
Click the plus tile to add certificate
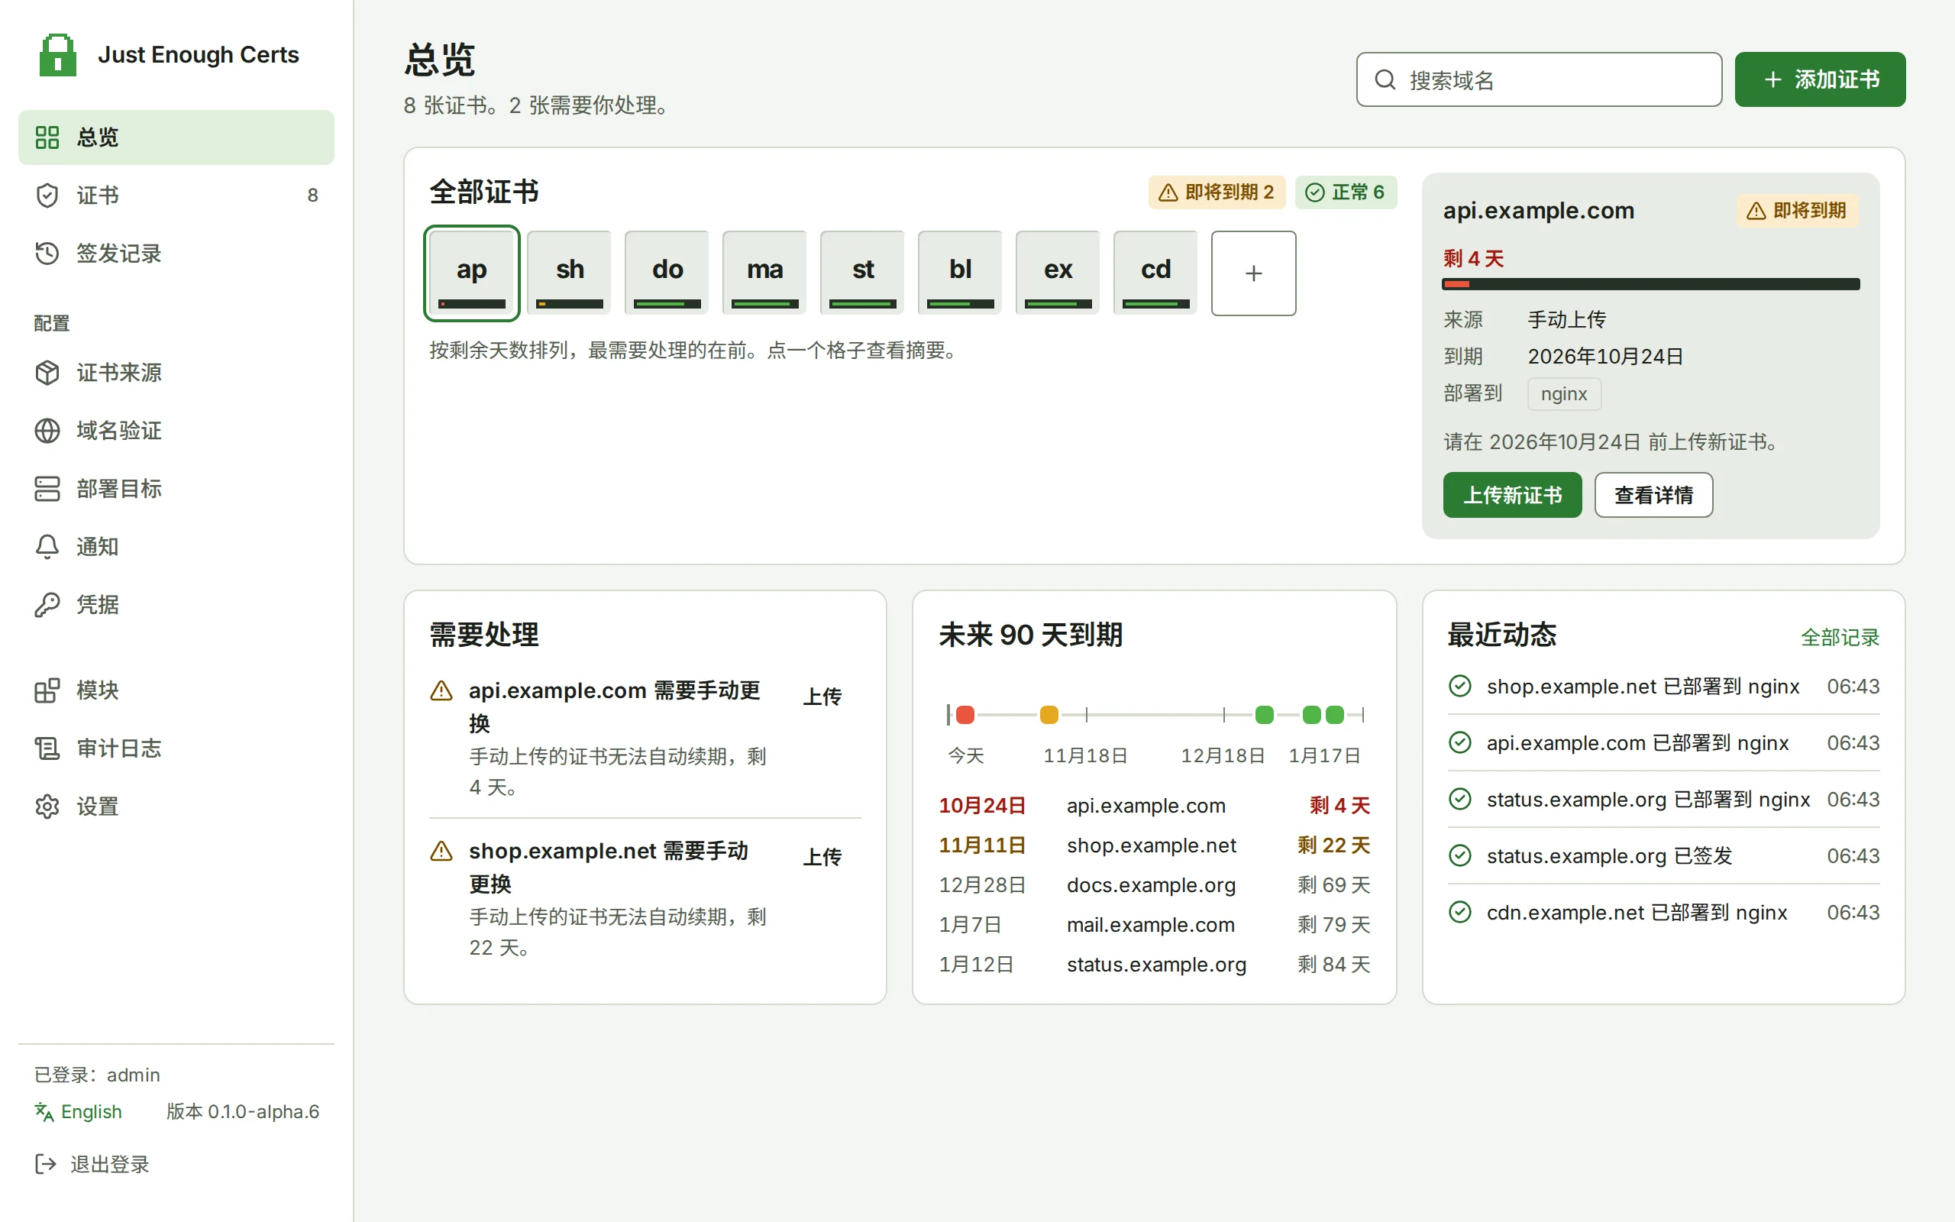(1254, 273)
